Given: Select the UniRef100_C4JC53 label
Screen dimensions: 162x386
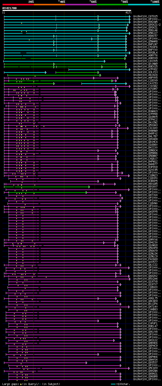Looking at the screenshot, I should tap(145, 83).
